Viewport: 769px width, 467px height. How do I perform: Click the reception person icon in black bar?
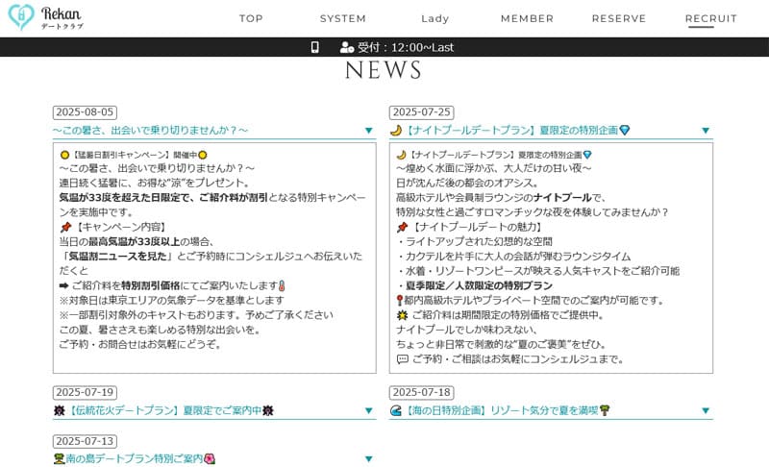point(347,47)
